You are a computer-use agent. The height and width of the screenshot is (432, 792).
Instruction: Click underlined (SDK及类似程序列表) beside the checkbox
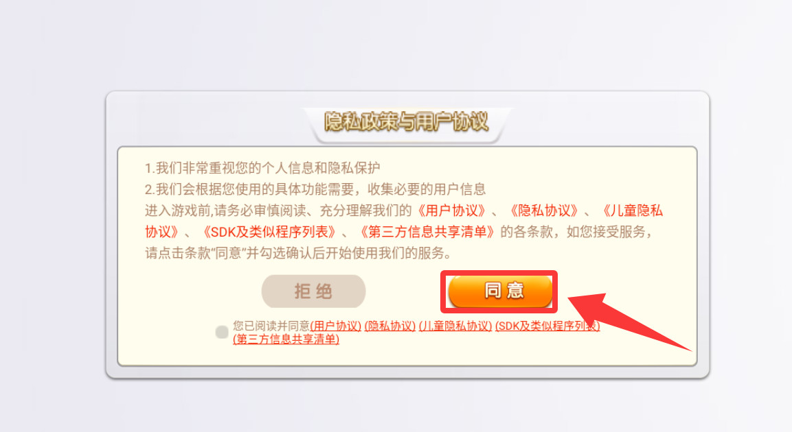click(547, 326)
